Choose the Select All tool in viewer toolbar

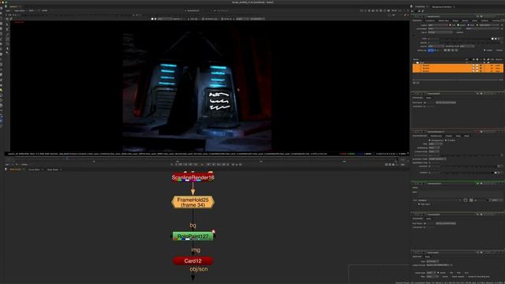point(7,24)
